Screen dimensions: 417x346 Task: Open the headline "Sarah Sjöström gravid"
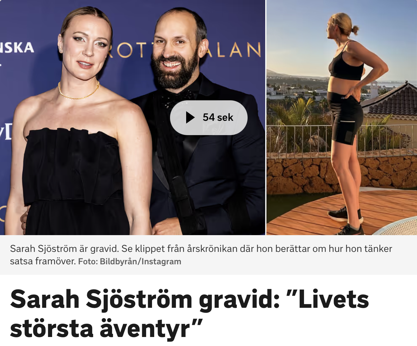tap(145, 300)
